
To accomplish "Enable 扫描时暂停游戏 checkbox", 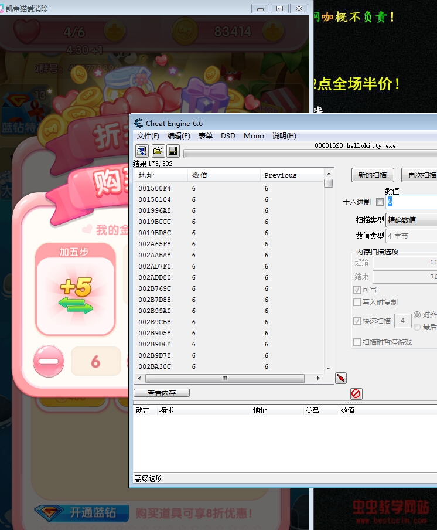I will pos(357,342).
